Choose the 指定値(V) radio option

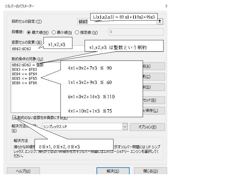(77, 33)
